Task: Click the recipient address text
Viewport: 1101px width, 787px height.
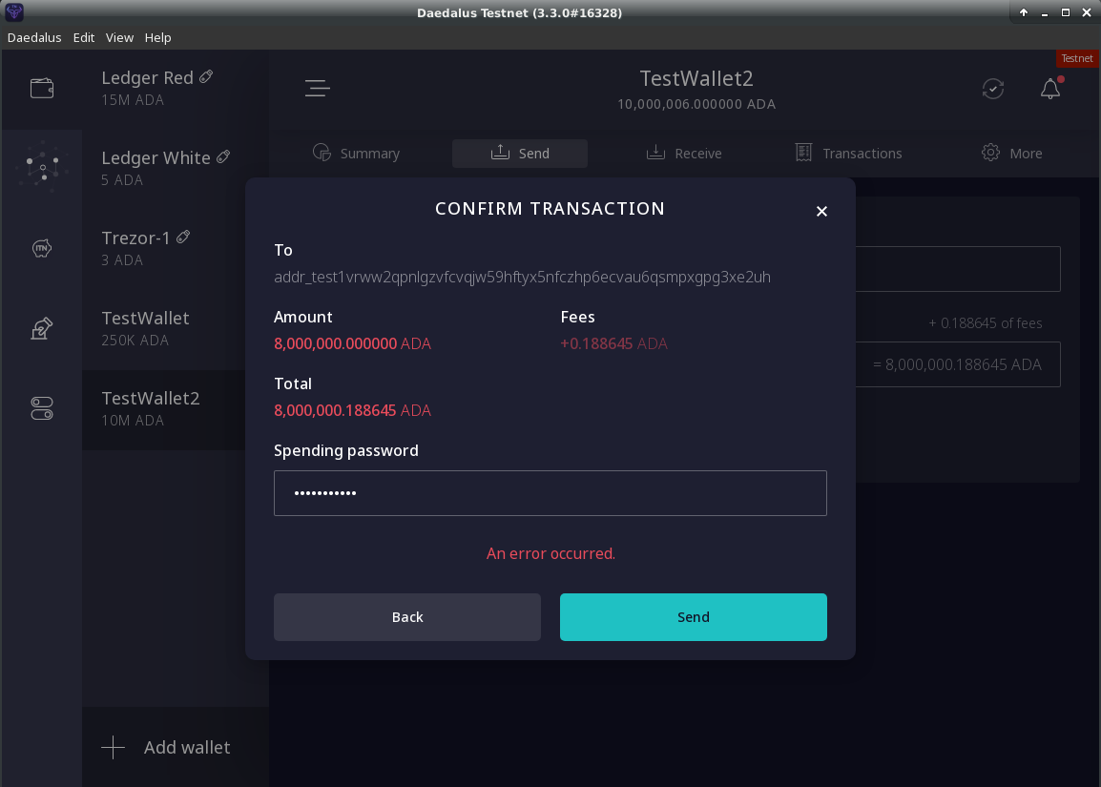Action: point(523,277)
